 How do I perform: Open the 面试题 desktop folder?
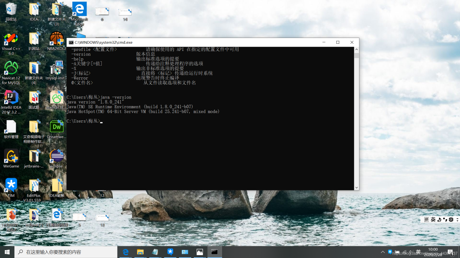(34, 100)
